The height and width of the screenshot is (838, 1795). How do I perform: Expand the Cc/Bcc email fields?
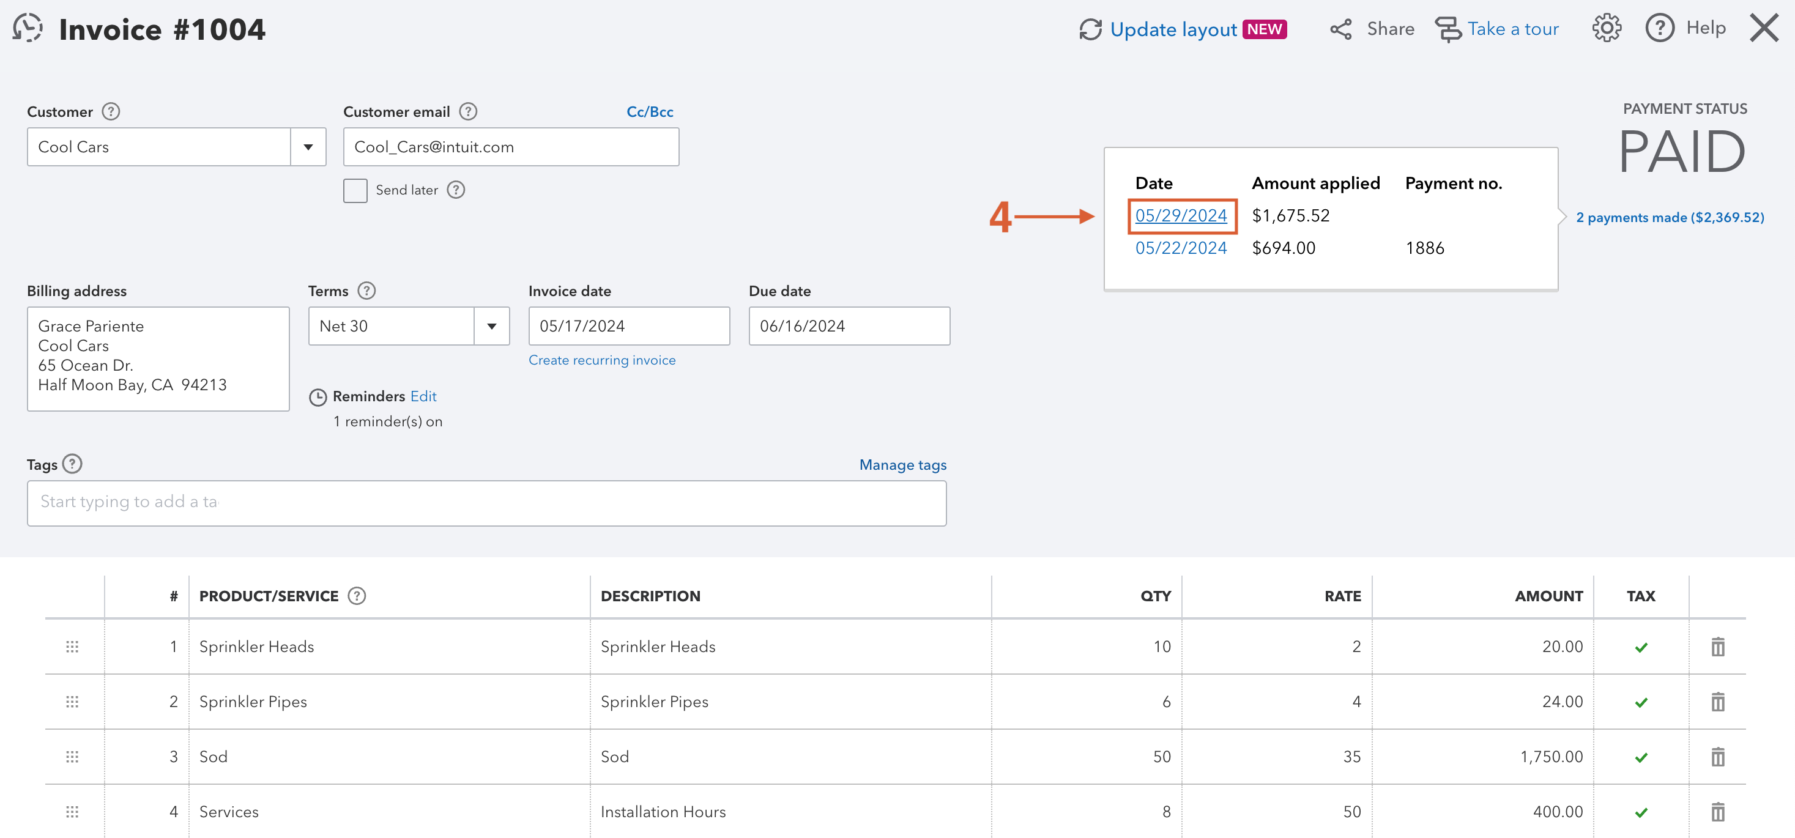[649, 111]
